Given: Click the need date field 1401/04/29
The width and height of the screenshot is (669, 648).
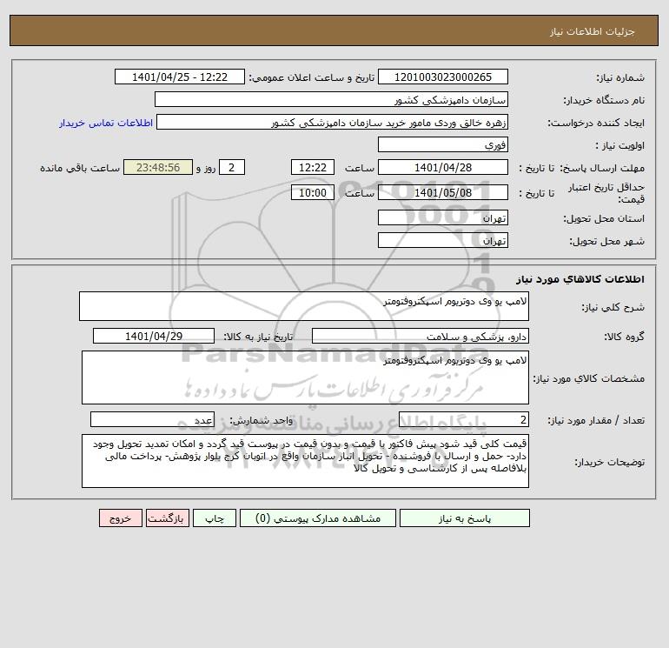Looking at the screenshot, I should pos(154,336).
